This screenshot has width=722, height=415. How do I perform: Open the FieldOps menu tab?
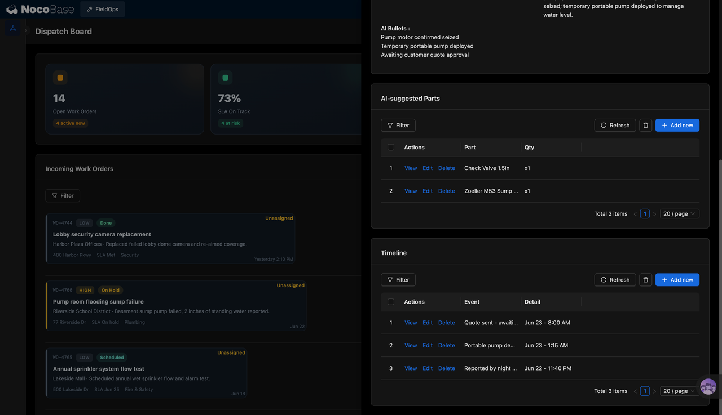coord(103,9)
